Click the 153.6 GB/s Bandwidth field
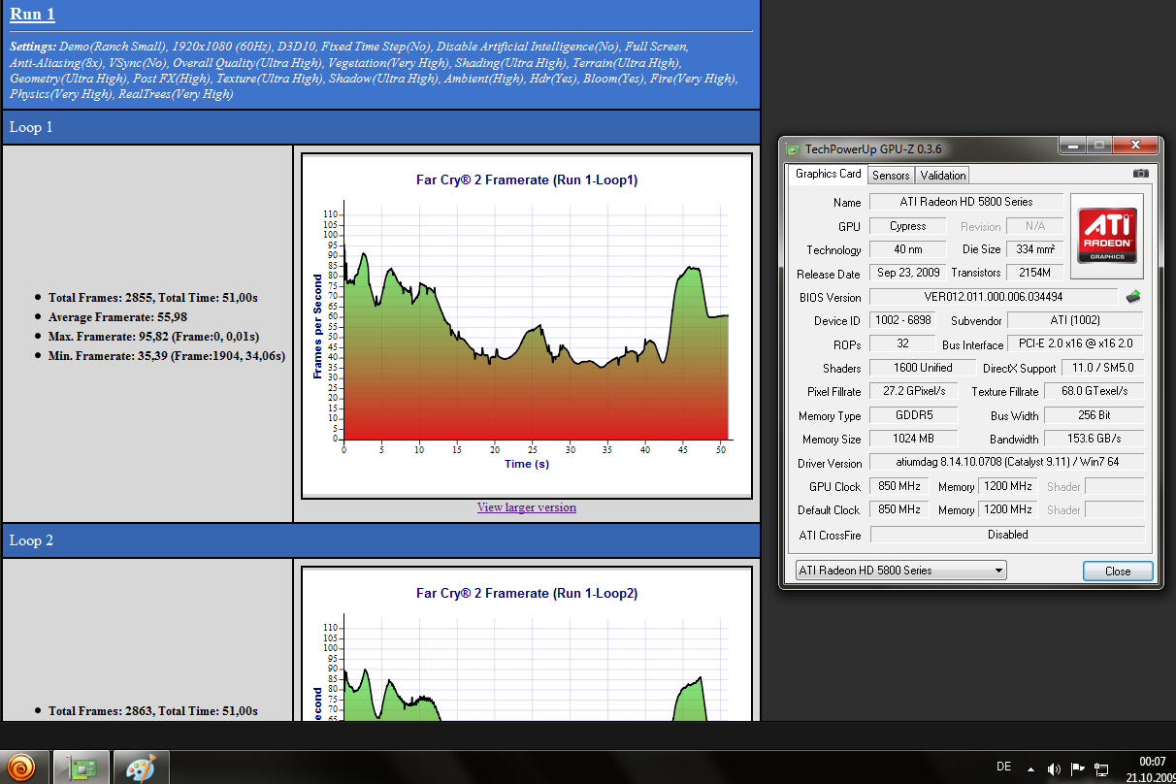Screen dimensions: 1176x784 click(1096, 439)
